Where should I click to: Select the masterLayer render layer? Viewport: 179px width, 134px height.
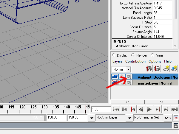coord(156,83)
